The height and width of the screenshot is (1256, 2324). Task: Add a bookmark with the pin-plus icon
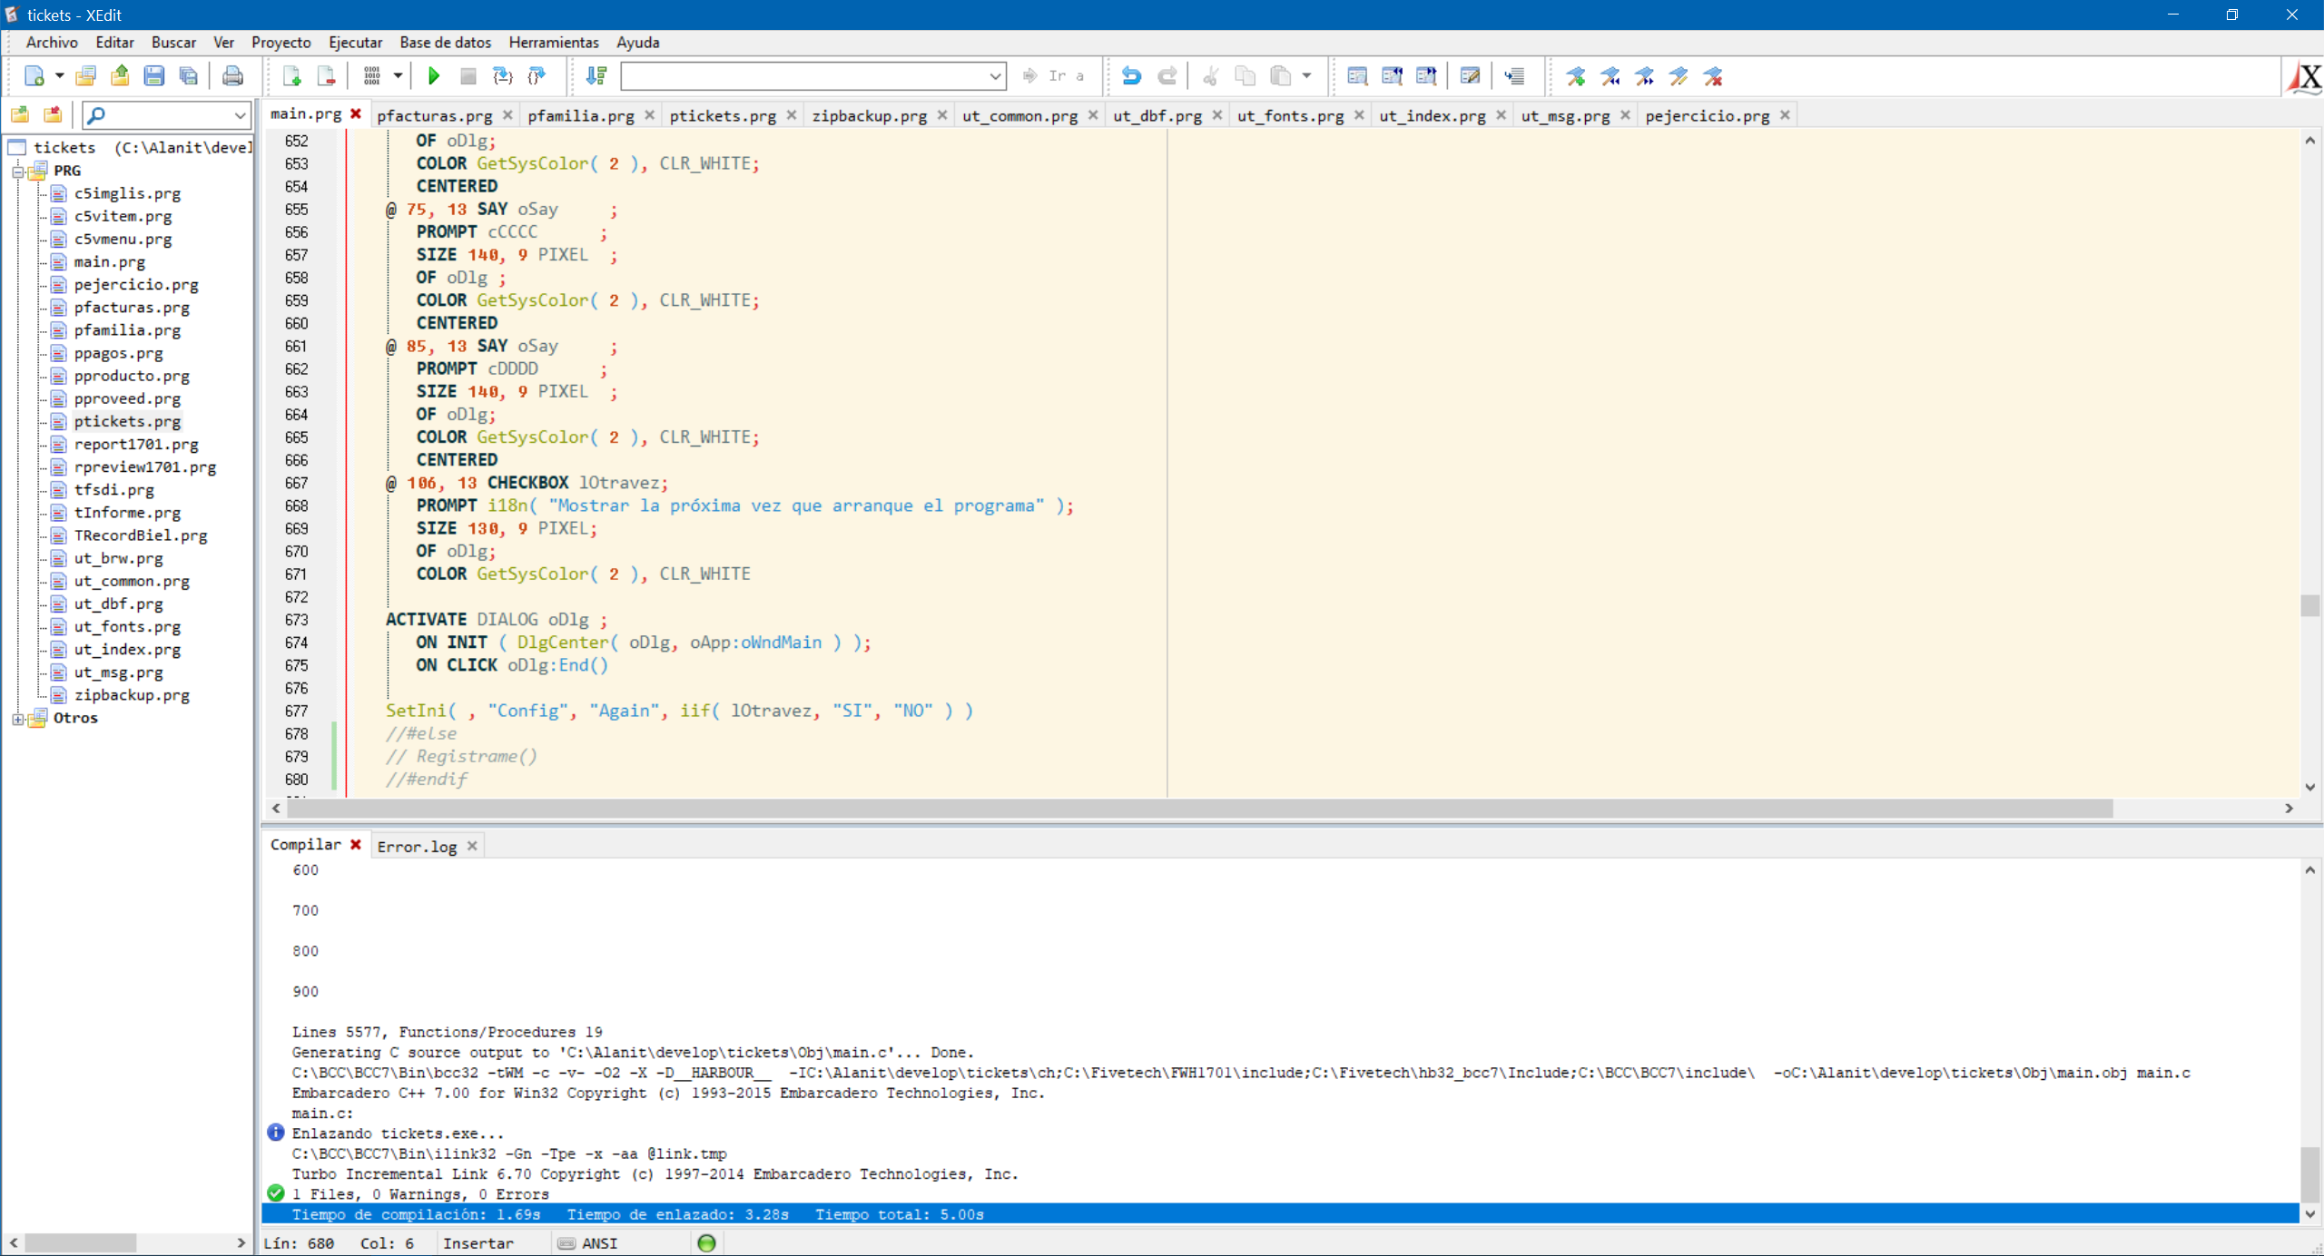1576,76
